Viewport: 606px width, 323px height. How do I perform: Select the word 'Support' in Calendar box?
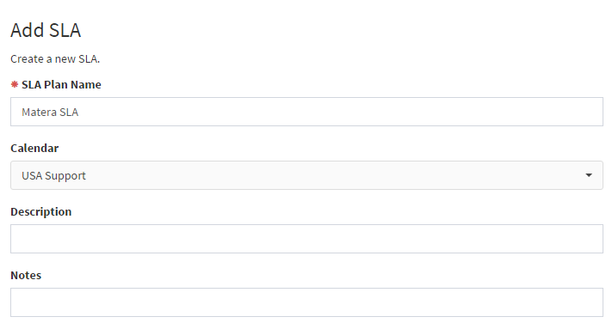pyautogui.click(x=65, y=176)
